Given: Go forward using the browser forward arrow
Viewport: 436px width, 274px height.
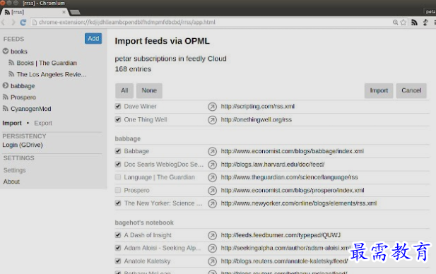Looking at the screenshot, I should 13,22.
